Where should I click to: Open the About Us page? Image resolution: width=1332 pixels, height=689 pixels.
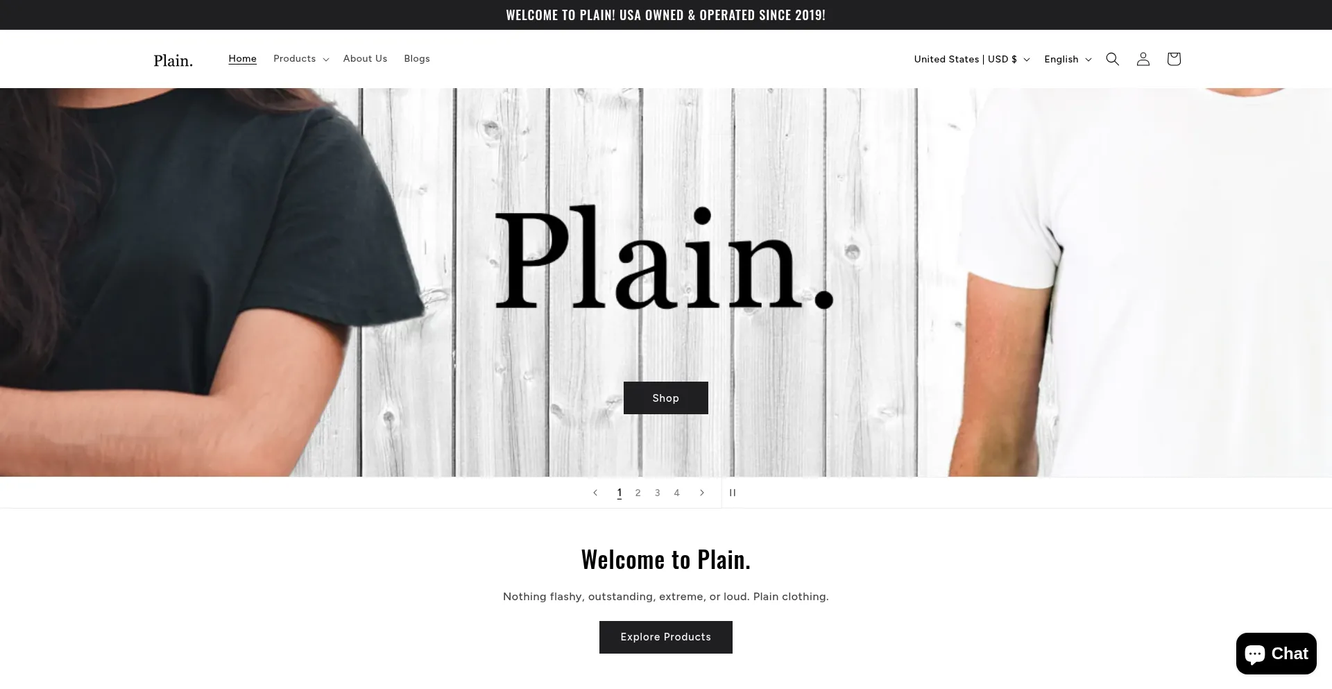click(x=365, y=59)
